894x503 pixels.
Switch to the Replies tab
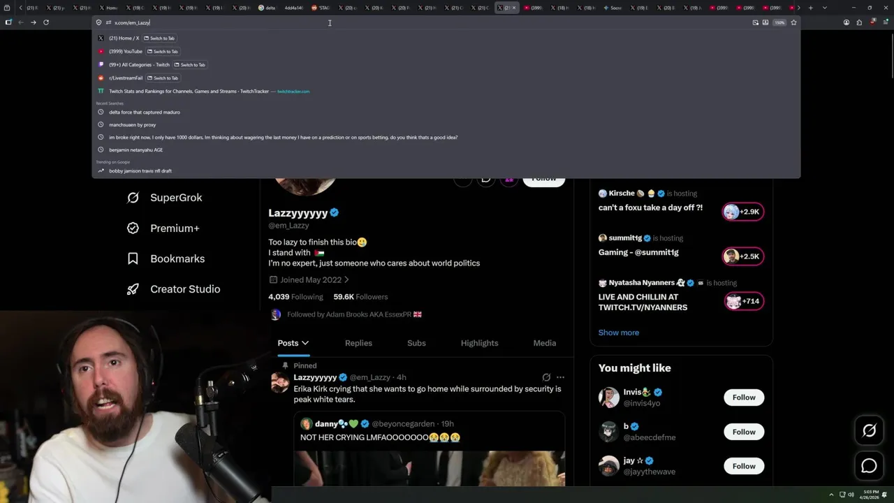[x=358, y=343]
